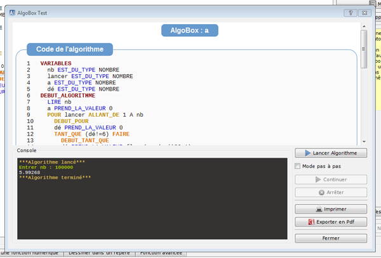Click the Continuer button
Screen dimensions: 381x258
pyautogui.click(x=331, y=179)
